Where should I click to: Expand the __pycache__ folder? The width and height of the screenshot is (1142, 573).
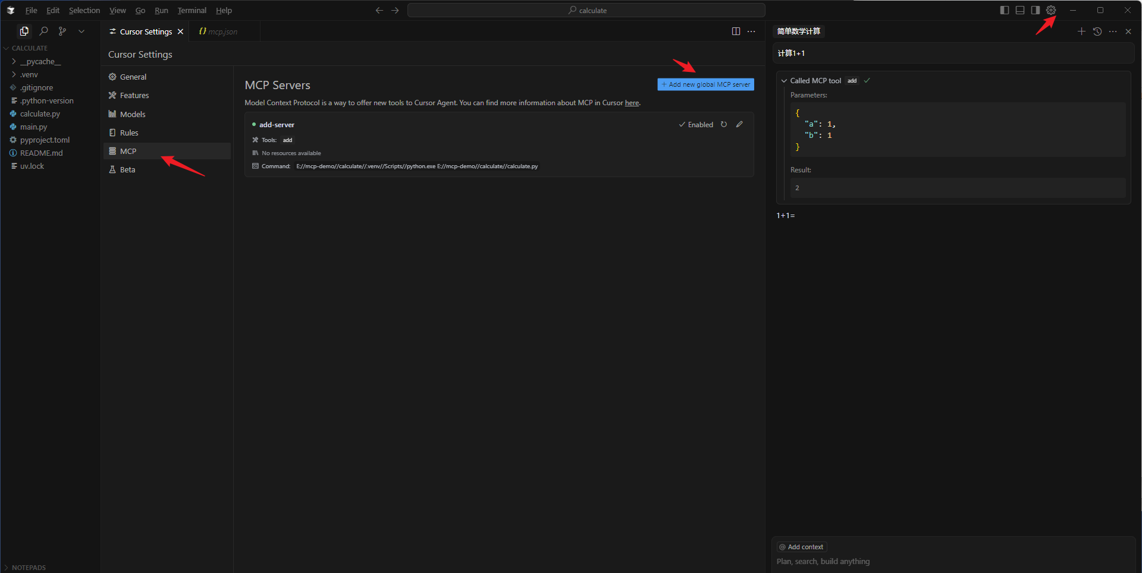point(40,62)
